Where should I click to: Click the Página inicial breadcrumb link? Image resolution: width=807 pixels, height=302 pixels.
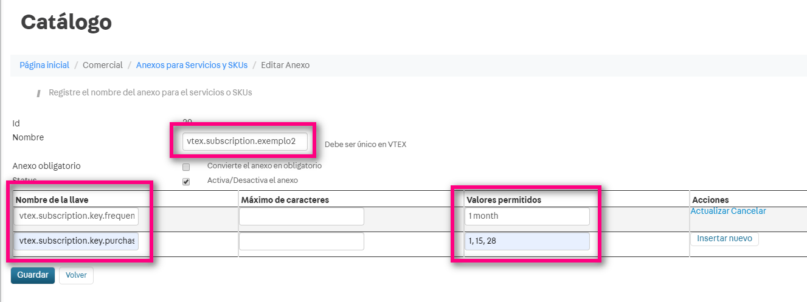pyautogui.click(x=44, y=65)
